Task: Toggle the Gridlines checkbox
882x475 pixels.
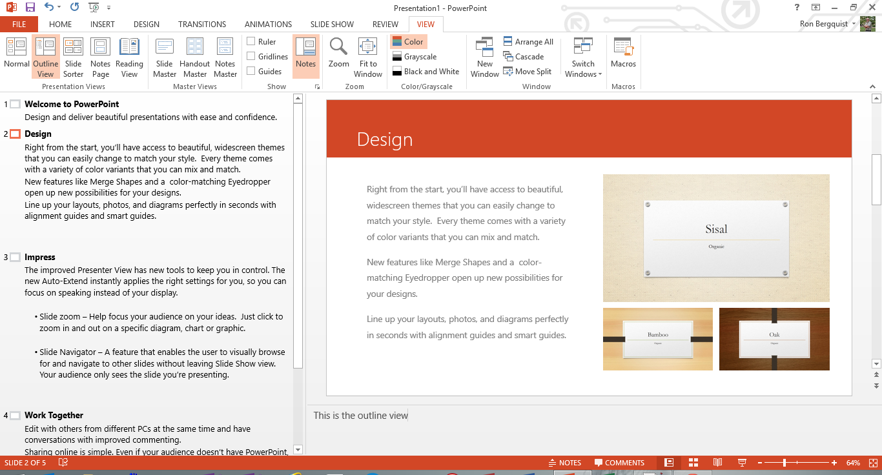Action: click(251, 57)
